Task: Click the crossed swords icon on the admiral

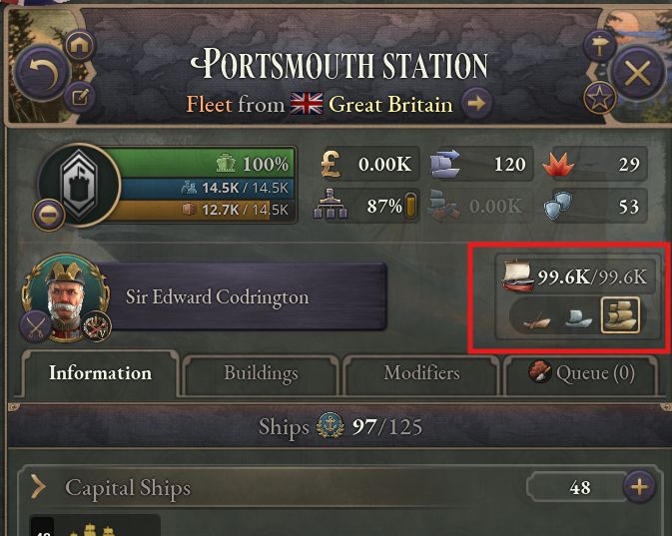Action: (36, 324)
